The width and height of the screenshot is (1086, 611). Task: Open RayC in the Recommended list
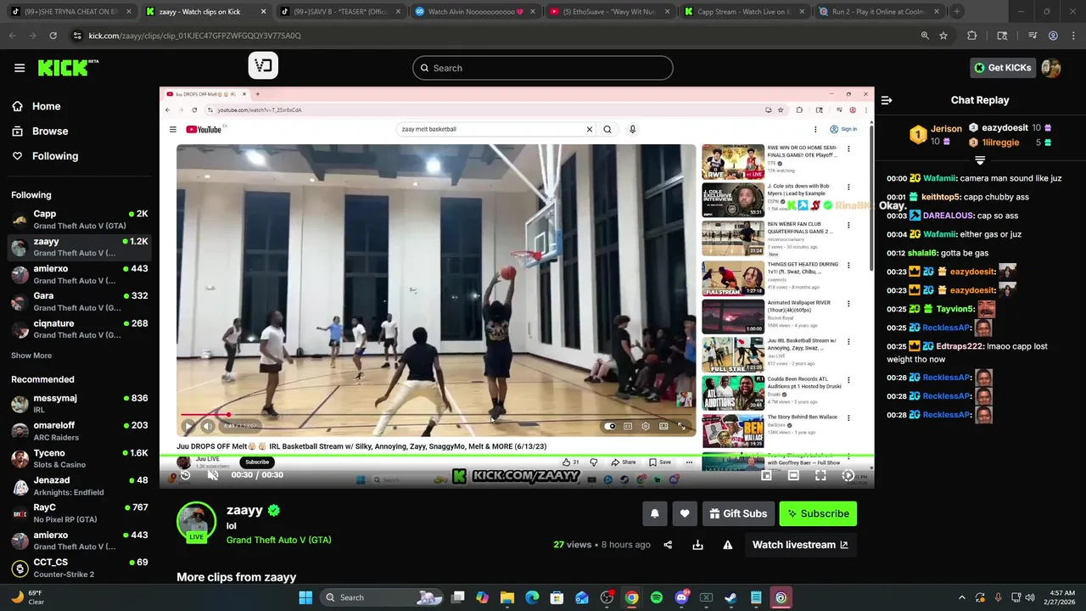(79, 513)
